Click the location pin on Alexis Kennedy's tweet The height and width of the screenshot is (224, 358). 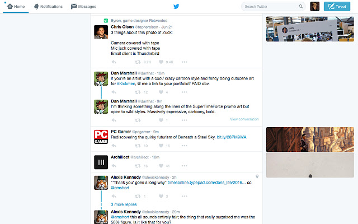point(257,176)
